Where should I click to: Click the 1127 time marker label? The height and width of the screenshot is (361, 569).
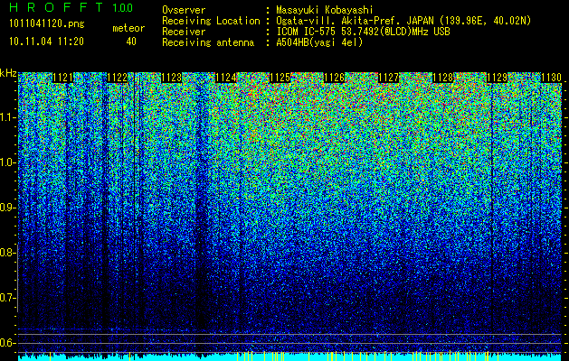389,78
